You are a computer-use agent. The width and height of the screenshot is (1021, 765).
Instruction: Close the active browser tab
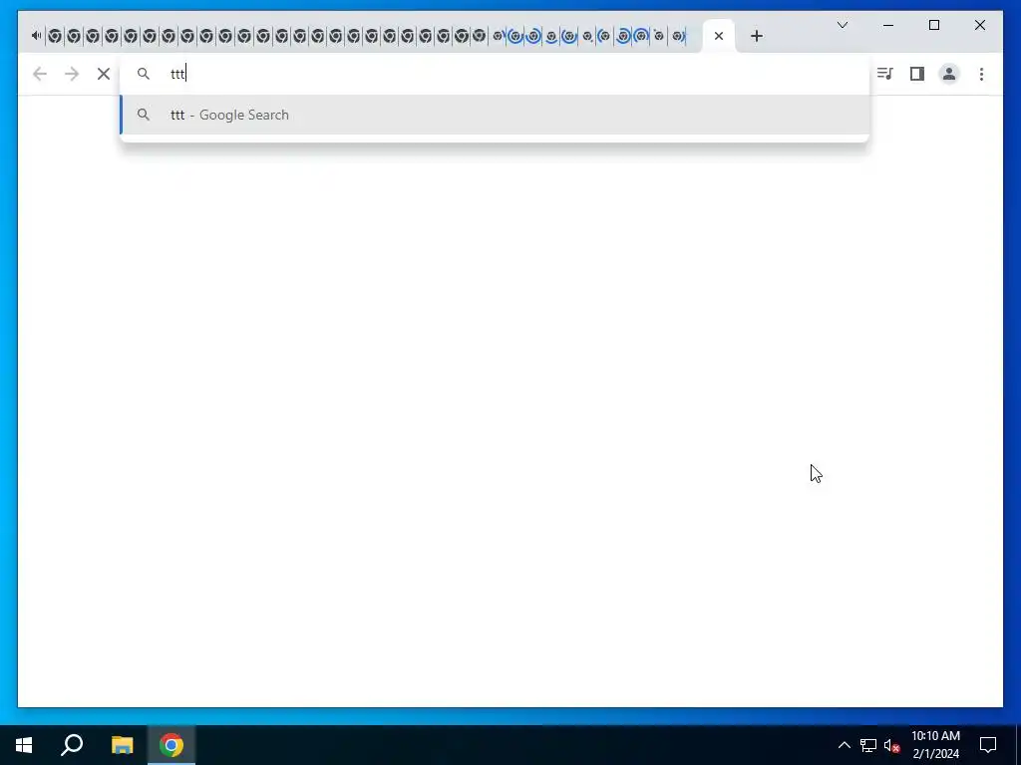(719, 36)
